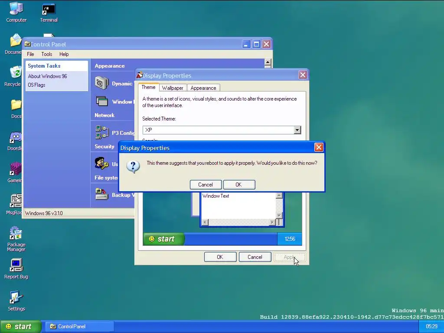
Task: Confirm reboot with OK in prompt
Action: pyautogui.click(x=239, y=185)
